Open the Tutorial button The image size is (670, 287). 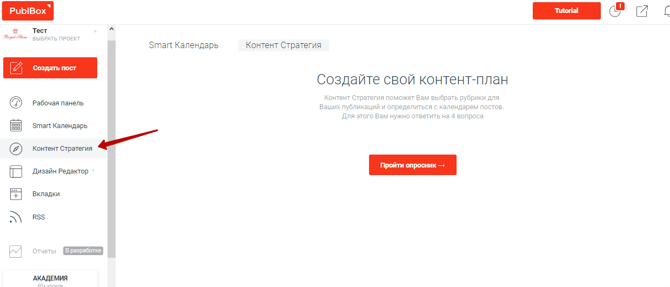click(x=566, y=11)
